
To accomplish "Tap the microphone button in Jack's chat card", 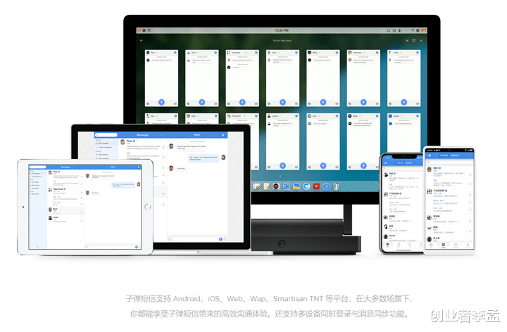I will pyautogui.click(x=202, y=103).
